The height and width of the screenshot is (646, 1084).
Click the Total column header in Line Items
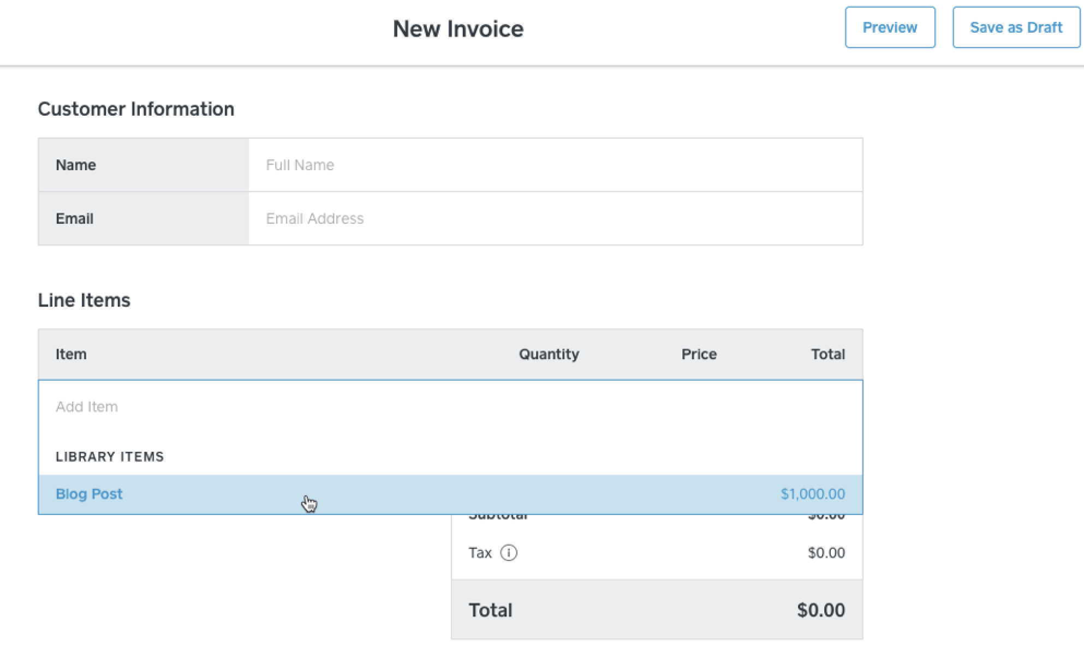827,354
